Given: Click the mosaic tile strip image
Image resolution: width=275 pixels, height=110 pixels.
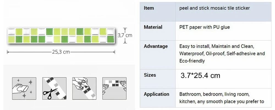Looking at the screenshot, I should click(61, 35).
